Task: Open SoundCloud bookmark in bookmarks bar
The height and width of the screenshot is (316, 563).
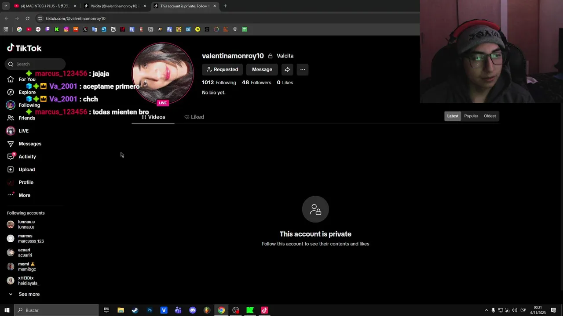Action: [x=76, y=29]
